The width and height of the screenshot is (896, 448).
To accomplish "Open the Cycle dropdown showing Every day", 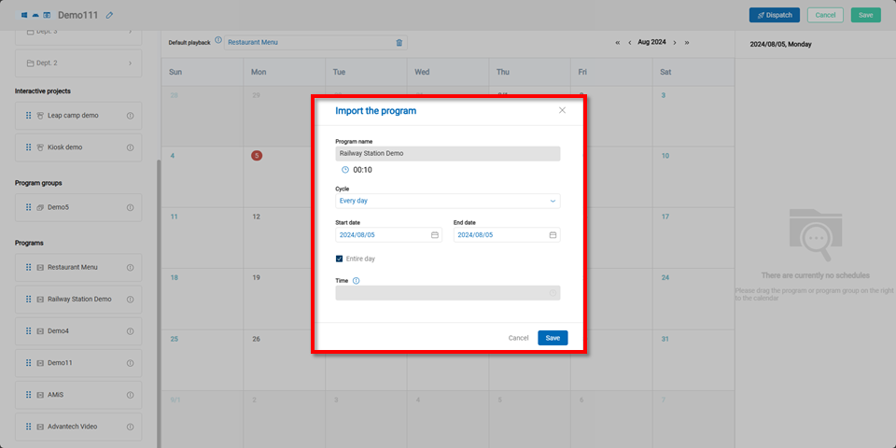I will pos(448,201).
